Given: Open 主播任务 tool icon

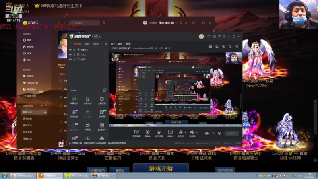Looking at the screenshot, I should [x=102, y=100].
